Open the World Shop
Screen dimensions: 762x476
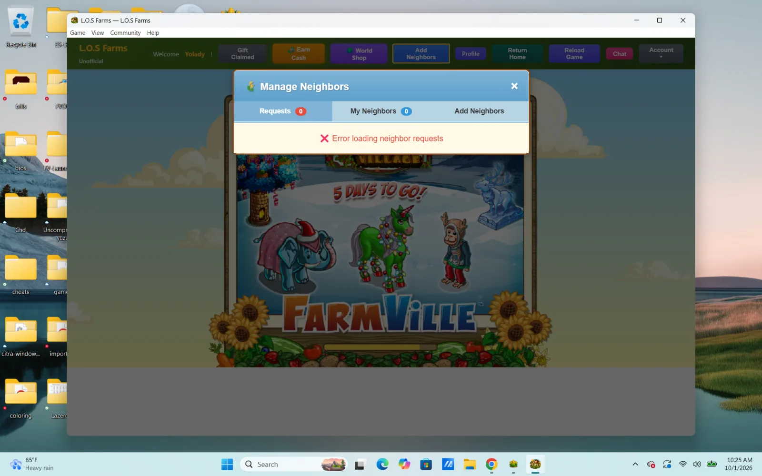[x=359, y=54]
